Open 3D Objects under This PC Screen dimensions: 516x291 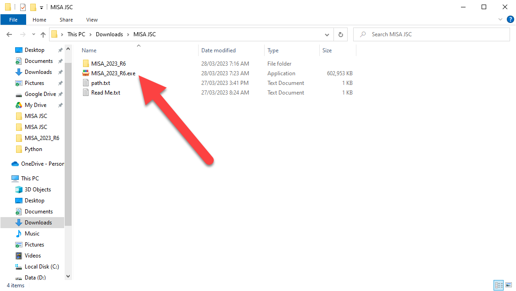click(x=38, y=190)
